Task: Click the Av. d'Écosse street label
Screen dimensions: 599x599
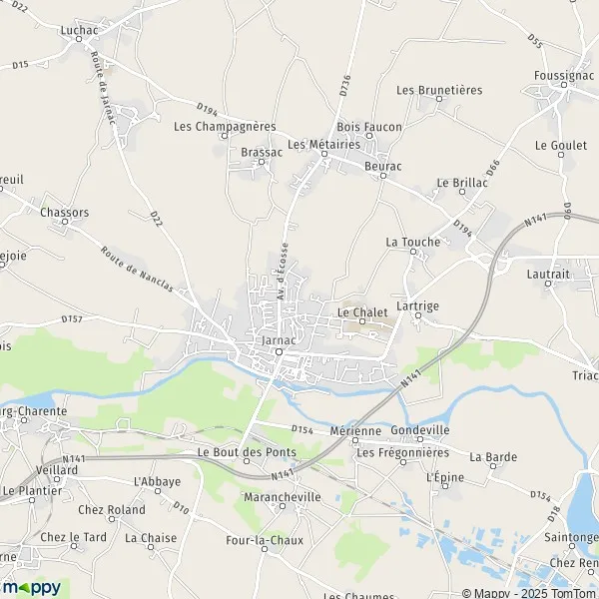Action: click(283, 272)
